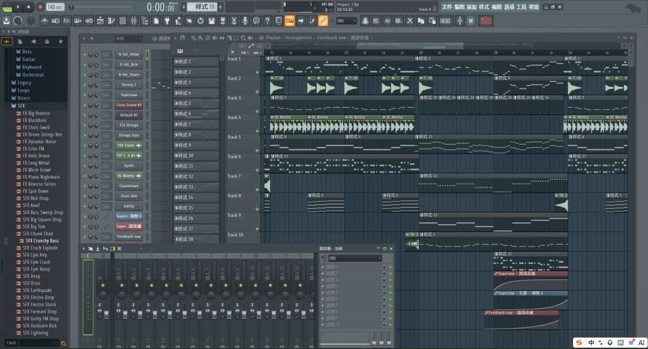
Task: Open the Mixer view from the toolbar
Action: (133, 20)
